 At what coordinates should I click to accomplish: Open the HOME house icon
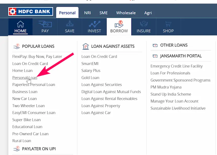[x=20, y=24]
